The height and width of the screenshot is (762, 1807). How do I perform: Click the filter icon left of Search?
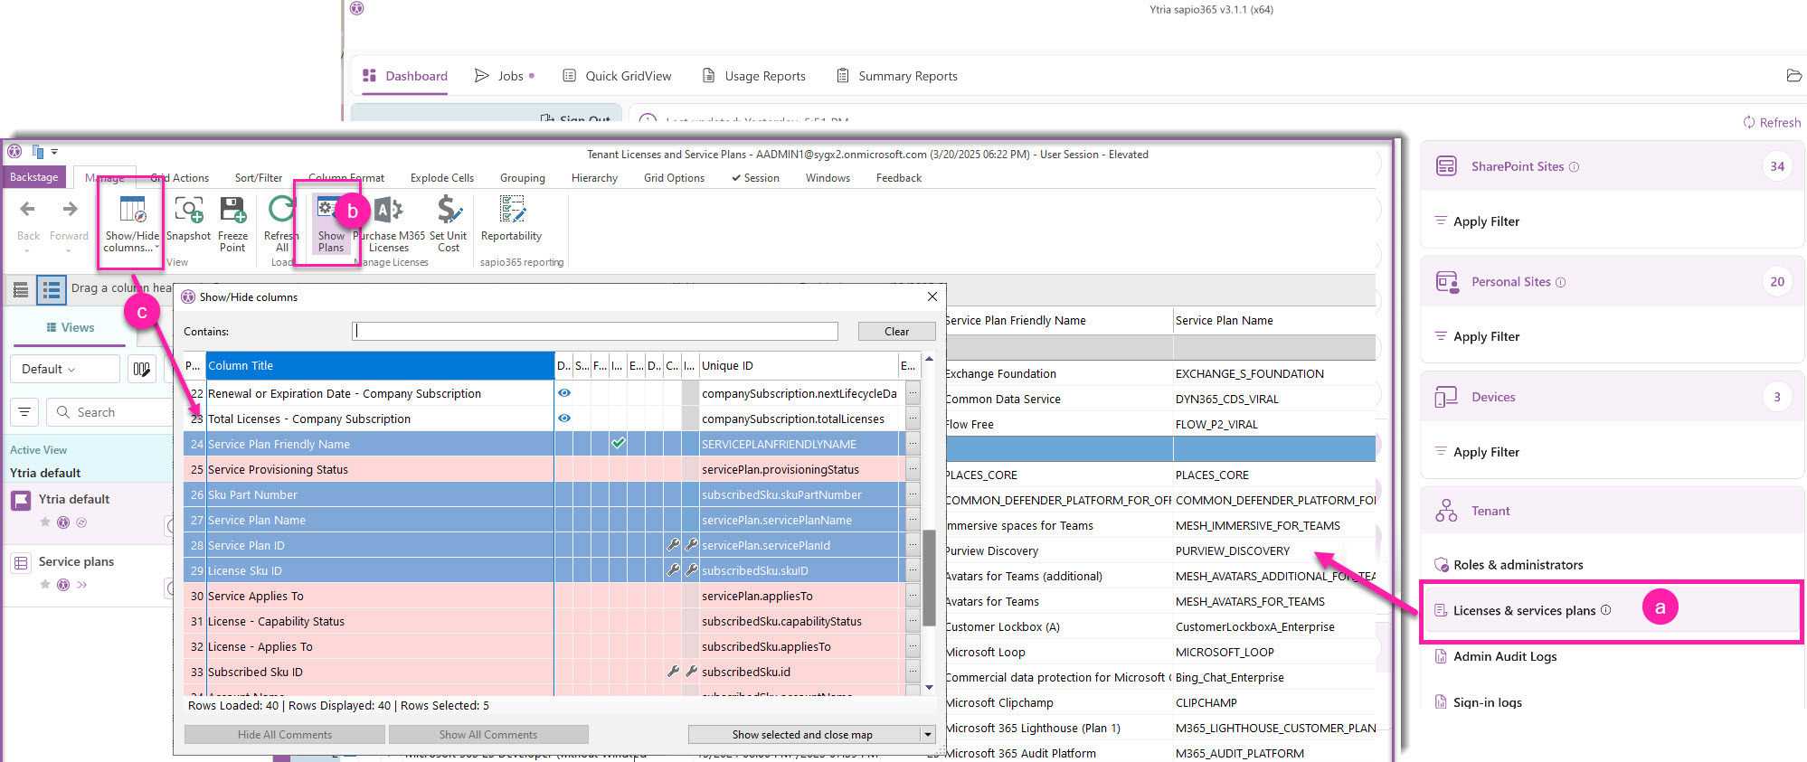pyautogui.click(x=24, y=412)
